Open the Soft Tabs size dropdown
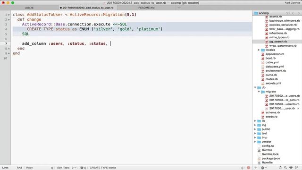The height and width of the screenshot is (170, 302). pos(74,168)
